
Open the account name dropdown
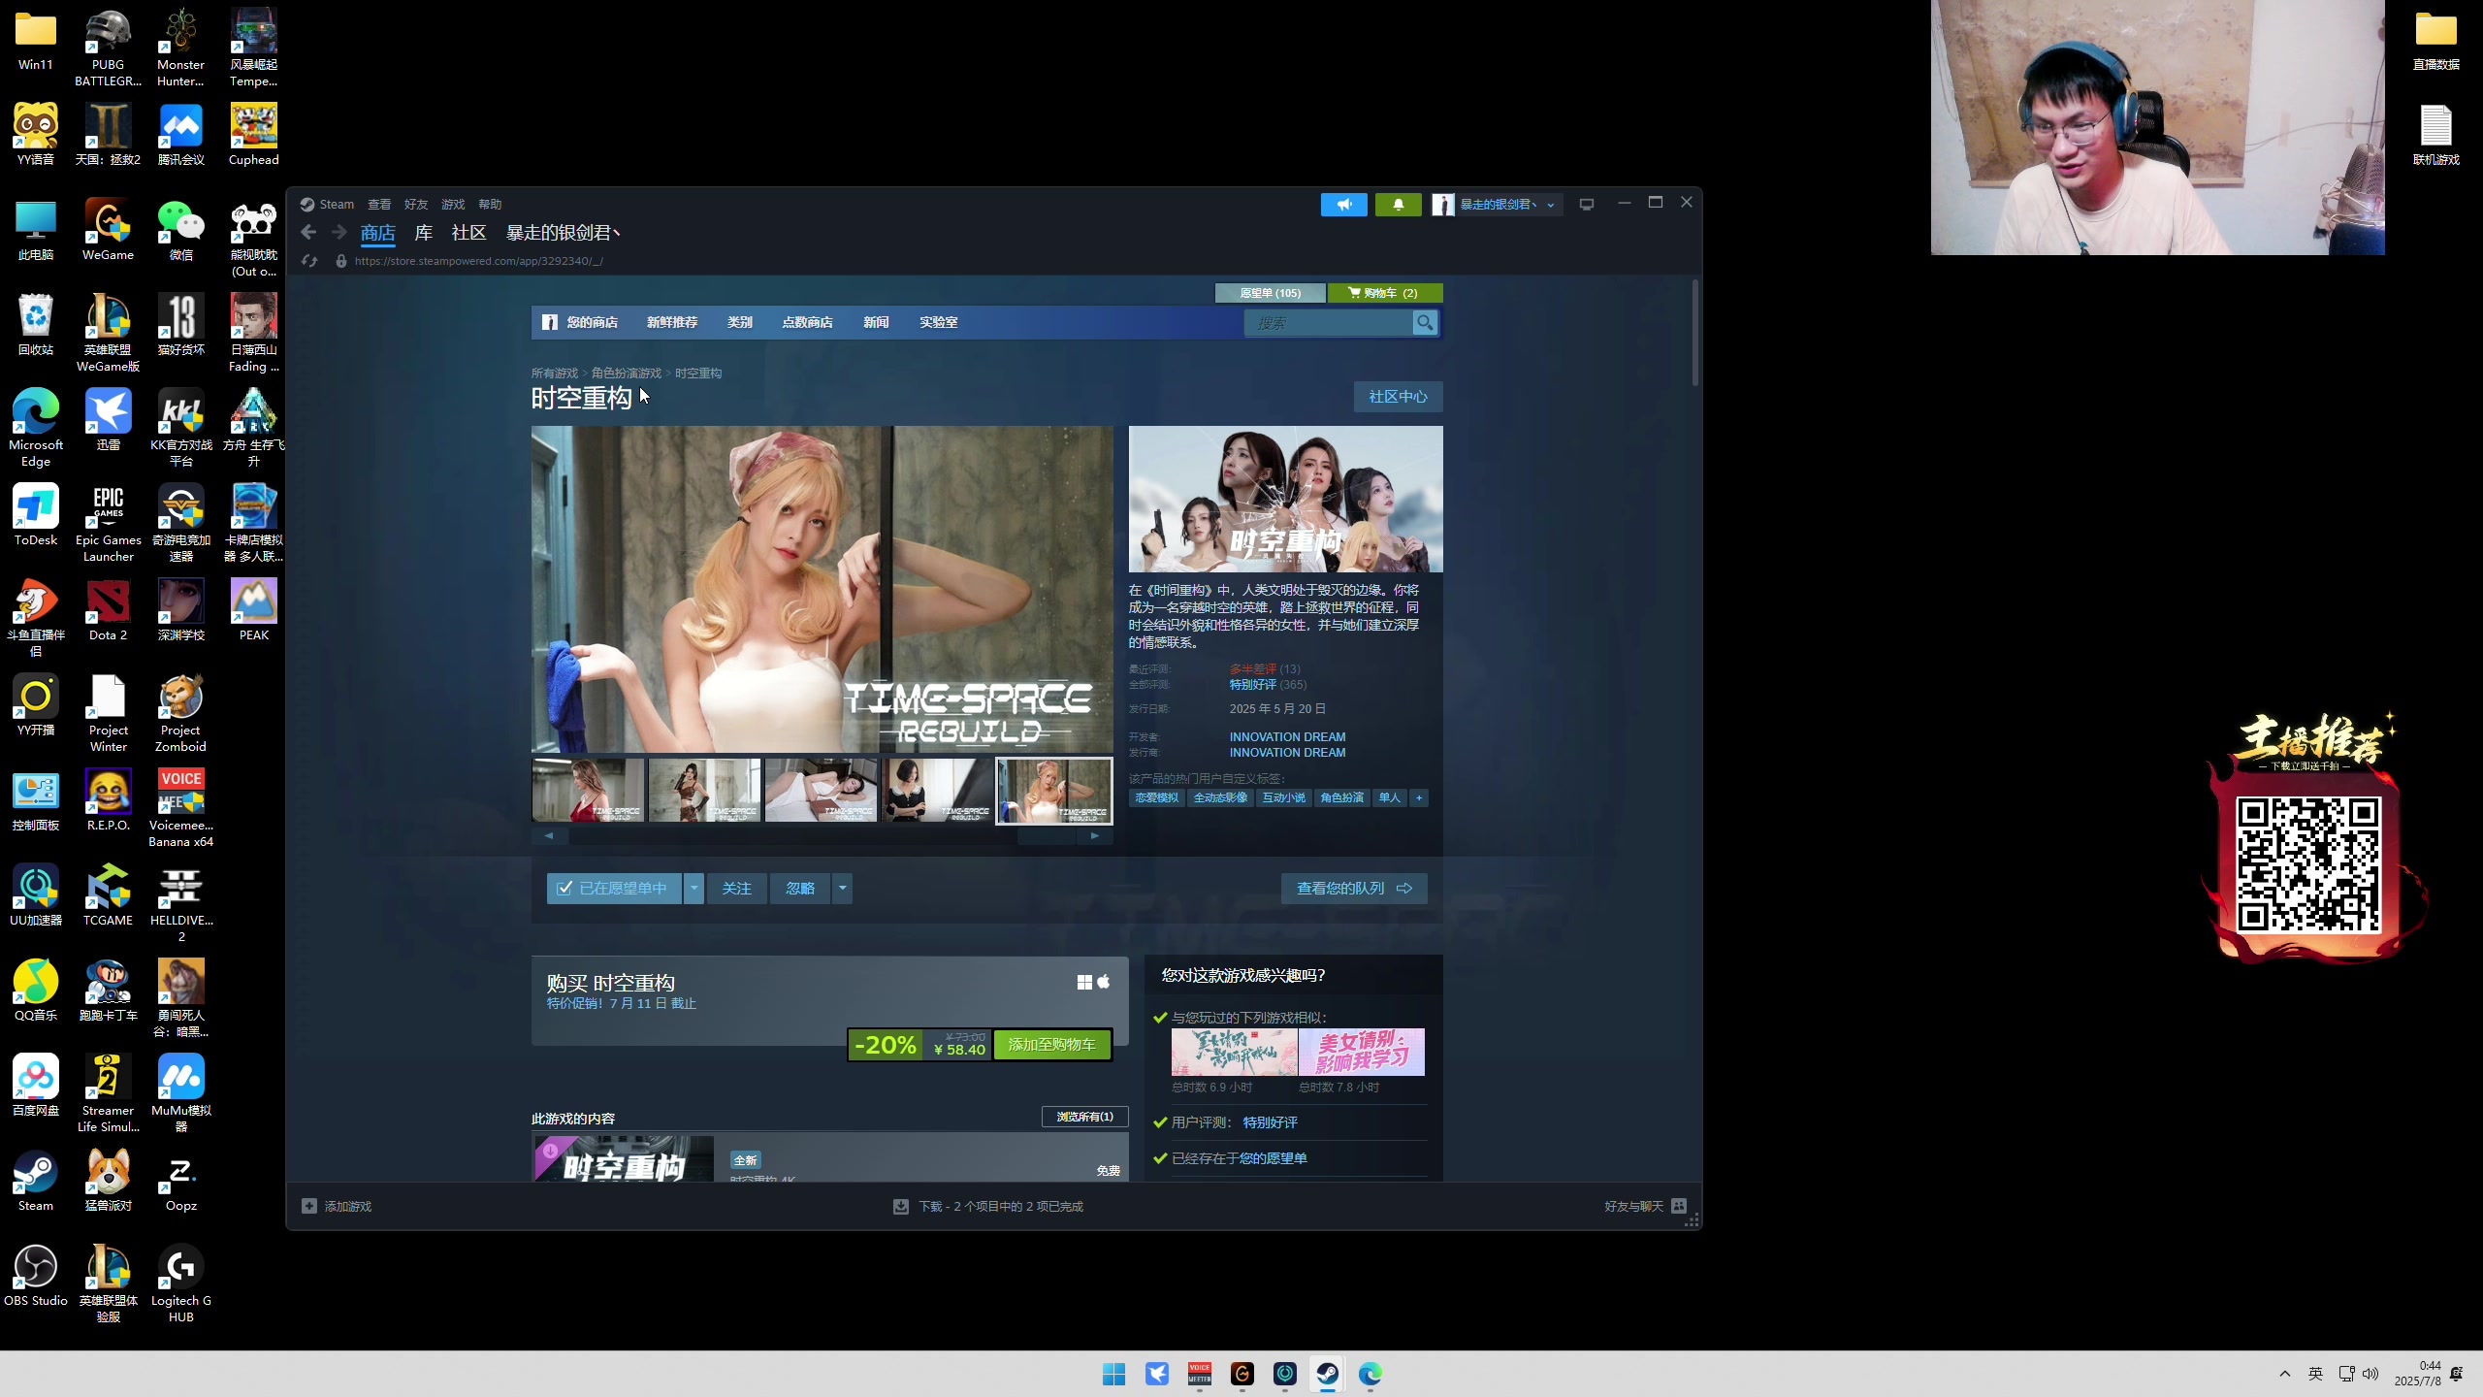pyautogui.click(x=1498, y=205)
